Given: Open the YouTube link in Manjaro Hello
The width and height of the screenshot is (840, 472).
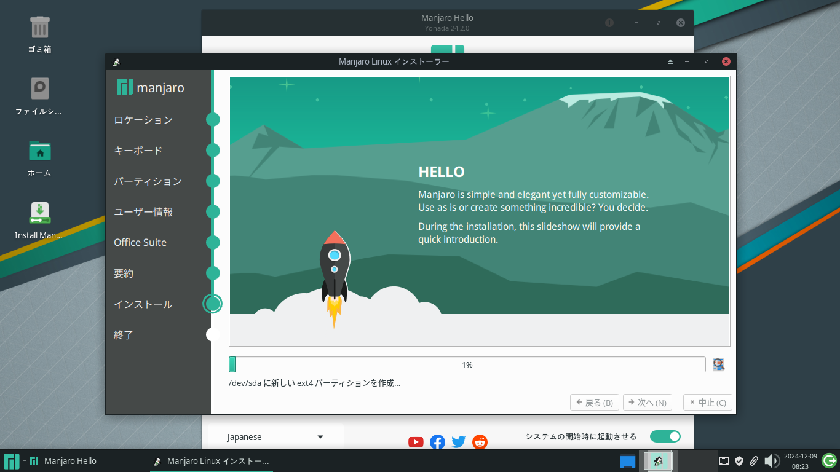Looking at the screenshot, I should point(416,442).
